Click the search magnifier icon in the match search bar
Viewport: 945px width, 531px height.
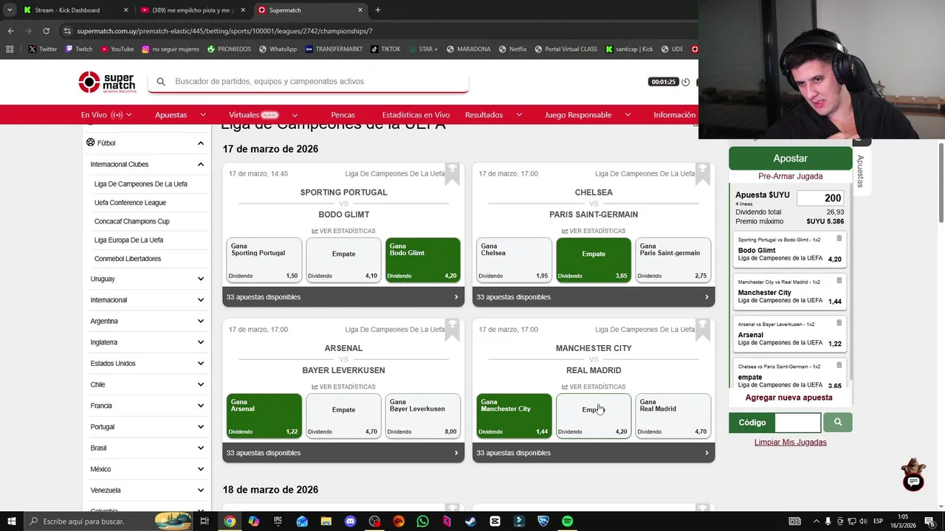(161, 82)
